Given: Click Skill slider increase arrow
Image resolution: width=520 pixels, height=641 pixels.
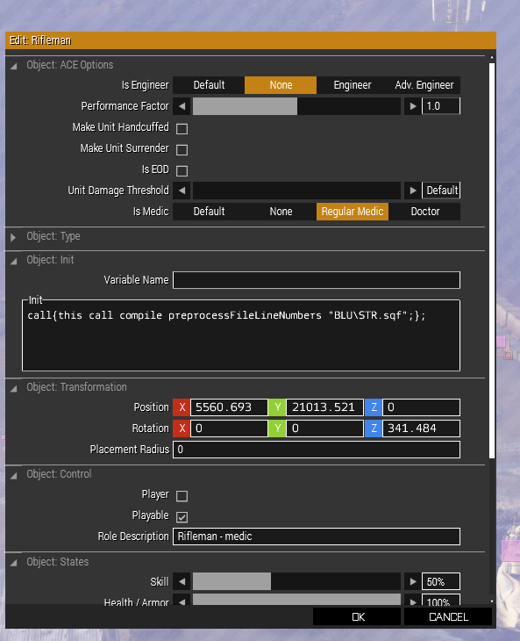Looking at the screenshot, I should (413, 581).
